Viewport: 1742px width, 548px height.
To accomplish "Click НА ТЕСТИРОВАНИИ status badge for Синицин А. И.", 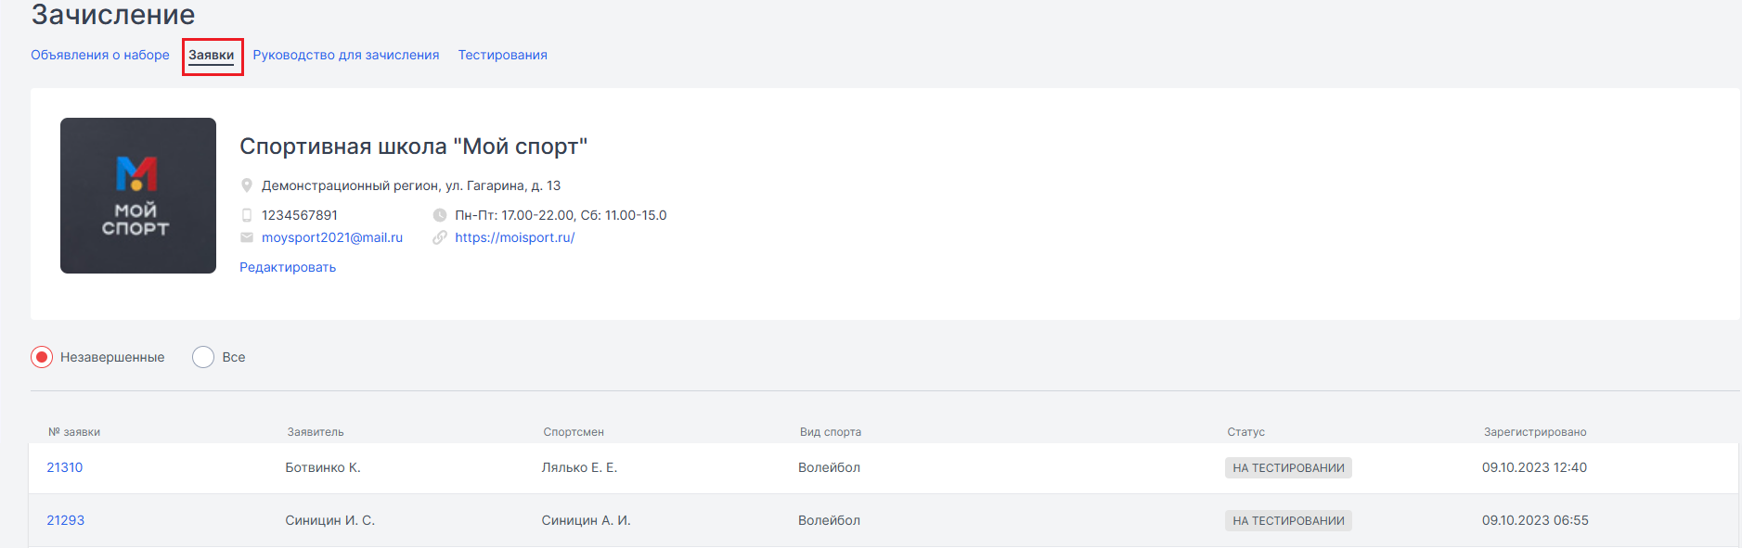I will pos(1288,520).
